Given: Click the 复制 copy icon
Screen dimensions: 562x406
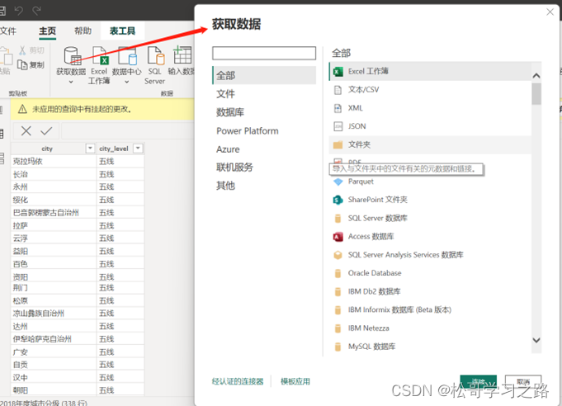Looking at the screenshot, I should [22, 65].
